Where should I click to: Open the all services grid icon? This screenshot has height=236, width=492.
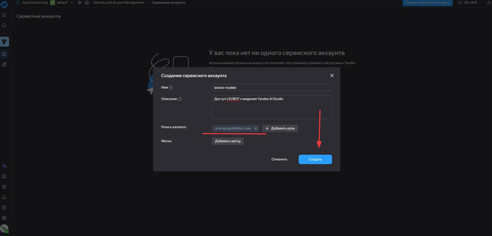[4, 15]
